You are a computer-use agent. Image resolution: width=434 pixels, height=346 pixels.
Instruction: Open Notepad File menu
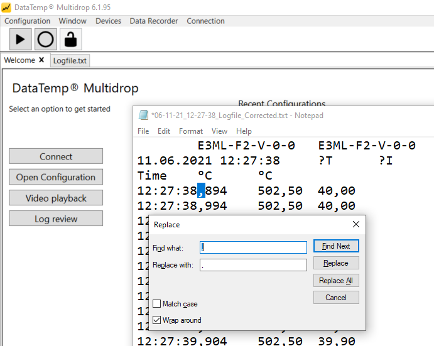click(x=143, y=131)
